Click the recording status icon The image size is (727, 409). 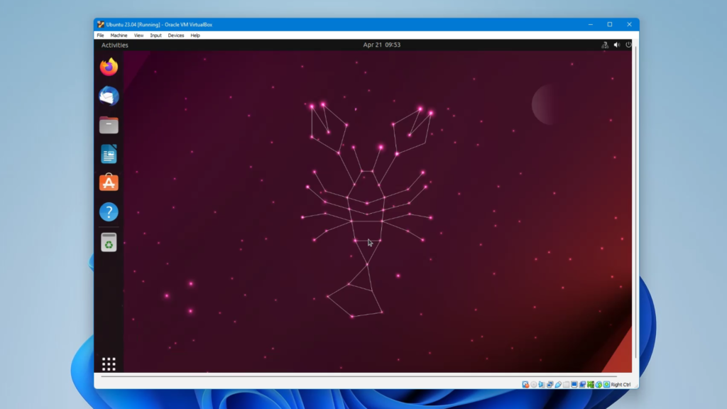point(582,384)
